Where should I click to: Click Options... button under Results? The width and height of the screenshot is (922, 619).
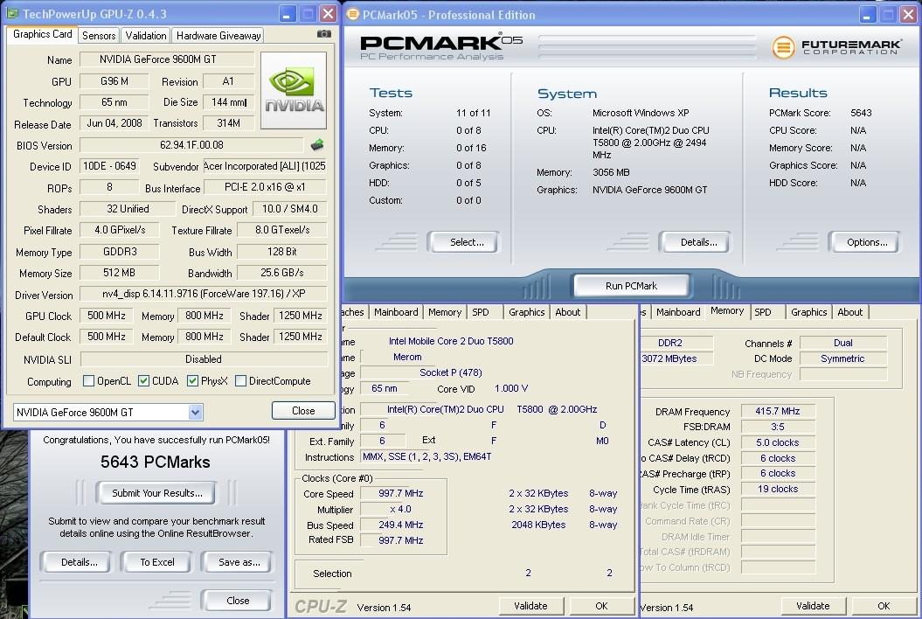point(864,242)
